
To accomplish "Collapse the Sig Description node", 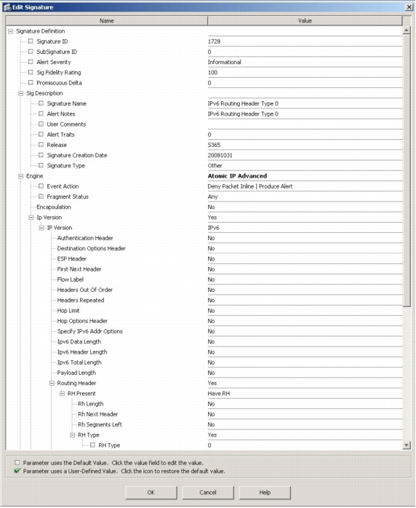I will 21,93.
